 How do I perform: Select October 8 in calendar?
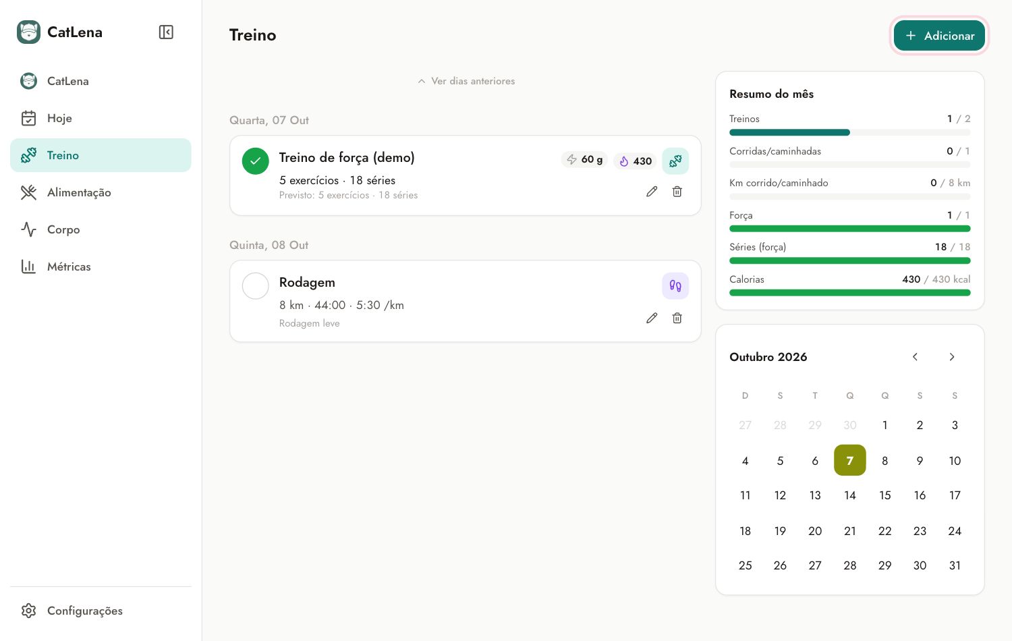click(885, 460)
